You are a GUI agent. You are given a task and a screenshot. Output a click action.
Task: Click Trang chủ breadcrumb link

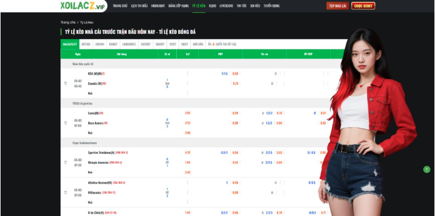(x=68, y=22)
